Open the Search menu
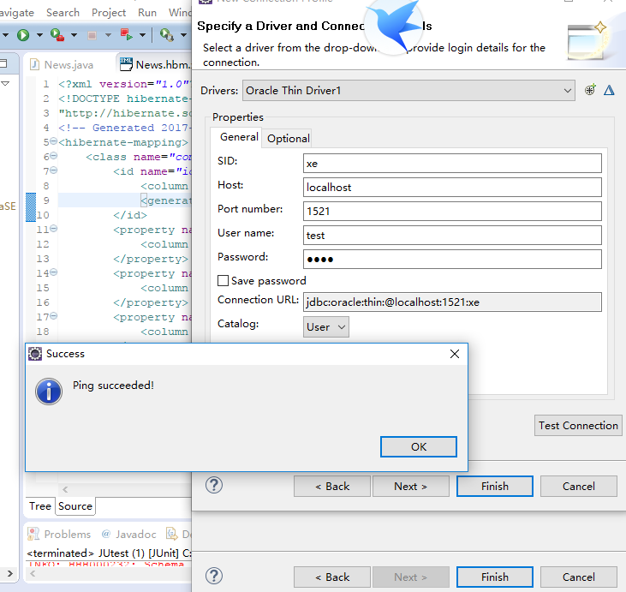 (63, 12)
